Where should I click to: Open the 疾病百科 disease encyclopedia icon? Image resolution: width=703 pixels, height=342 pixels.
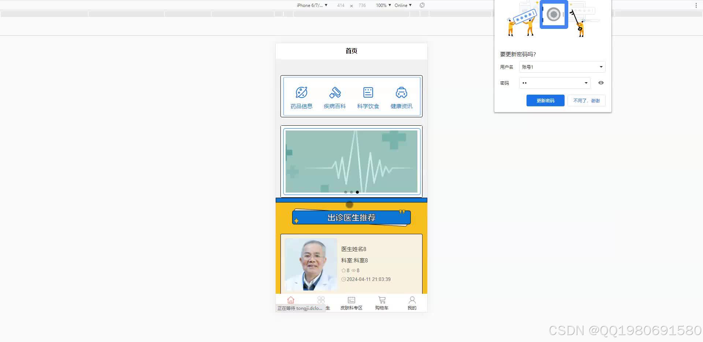335,92
